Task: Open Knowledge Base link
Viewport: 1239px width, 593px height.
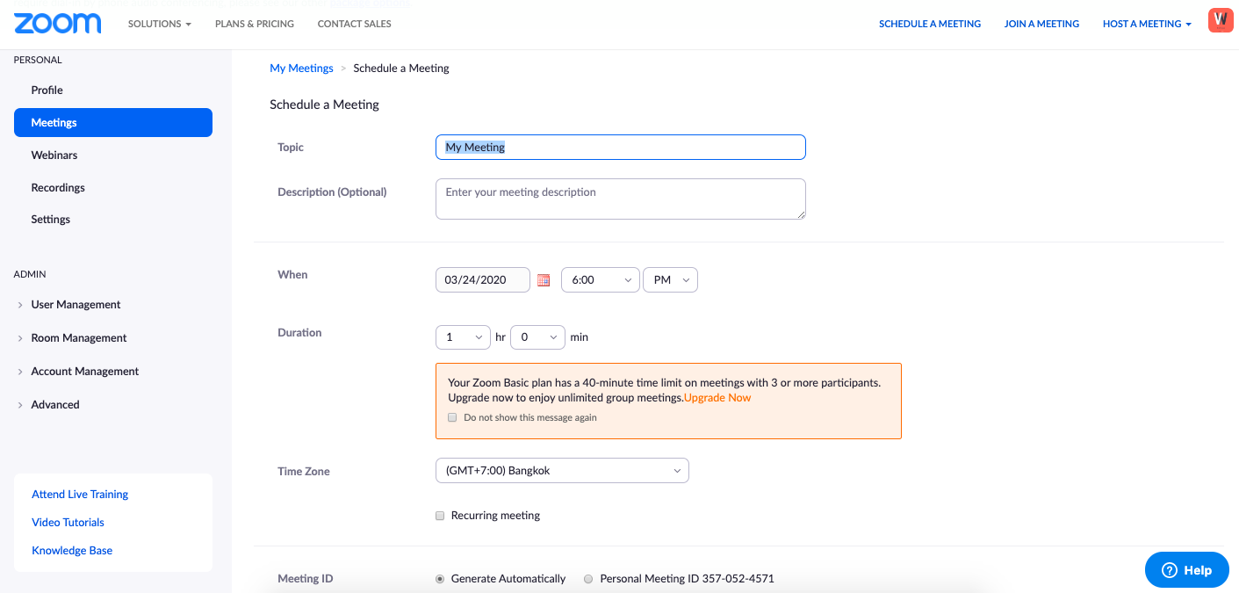Action: point(72,551)
